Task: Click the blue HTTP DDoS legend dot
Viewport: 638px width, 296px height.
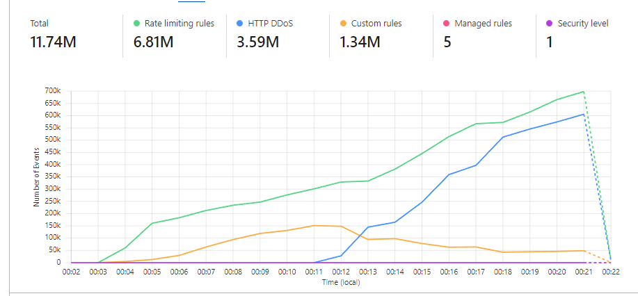Action: point(239,24)
